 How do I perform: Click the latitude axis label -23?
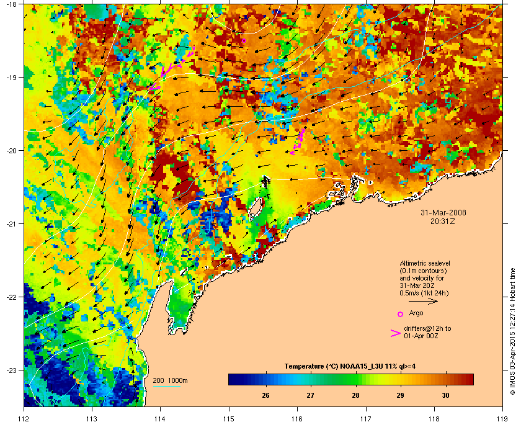click(11, 370)
